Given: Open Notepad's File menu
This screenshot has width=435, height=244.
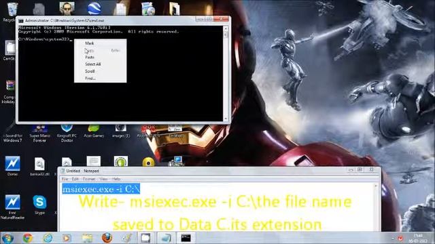Looking at the screenshot, I should [65, 179].
